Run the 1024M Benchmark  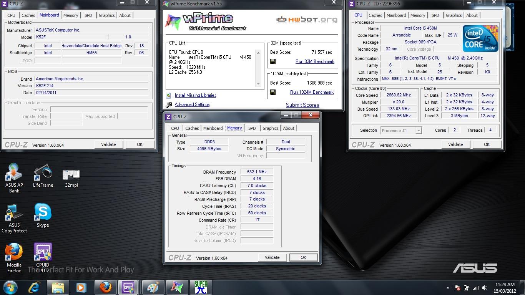312,92
